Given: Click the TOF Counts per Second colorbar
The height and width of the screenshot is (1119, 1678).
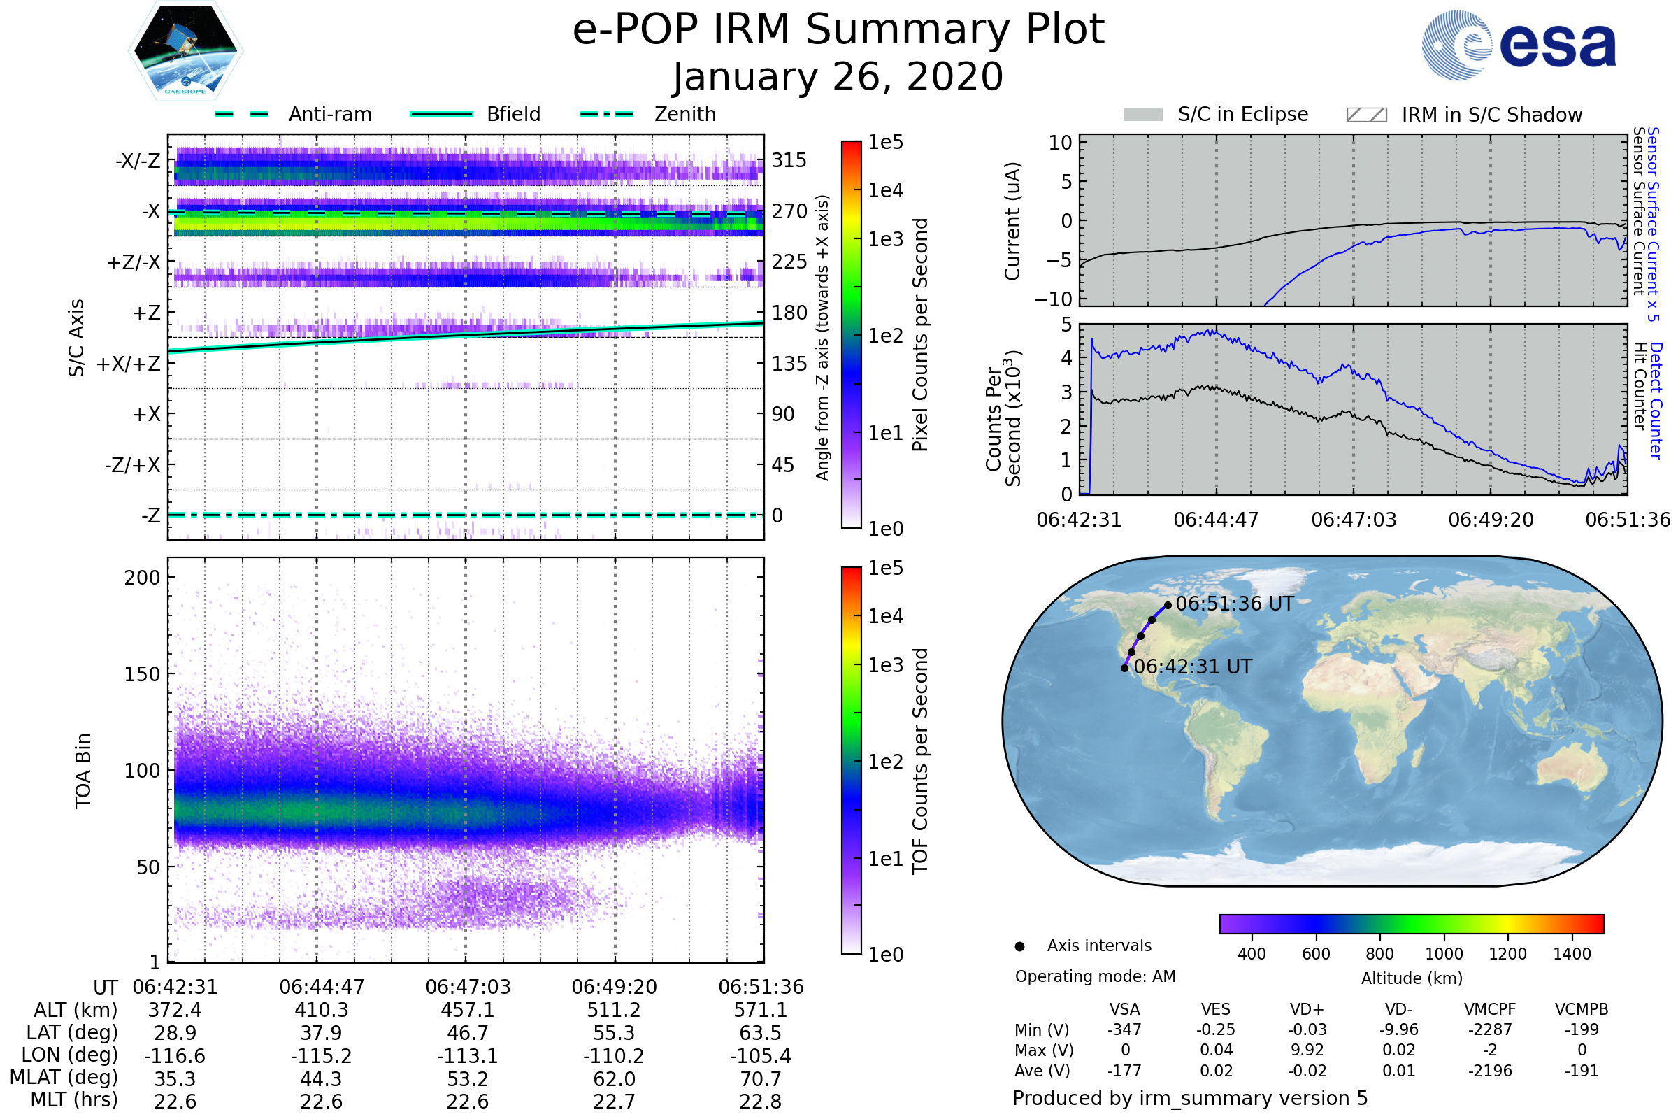Looking at the screenshot, I should (851, 760).
